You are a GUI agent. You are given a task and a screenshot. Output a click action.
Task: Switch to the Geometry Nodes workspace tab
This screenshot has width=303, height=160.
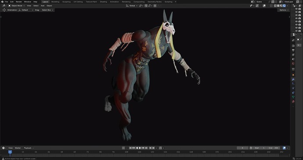155,2
